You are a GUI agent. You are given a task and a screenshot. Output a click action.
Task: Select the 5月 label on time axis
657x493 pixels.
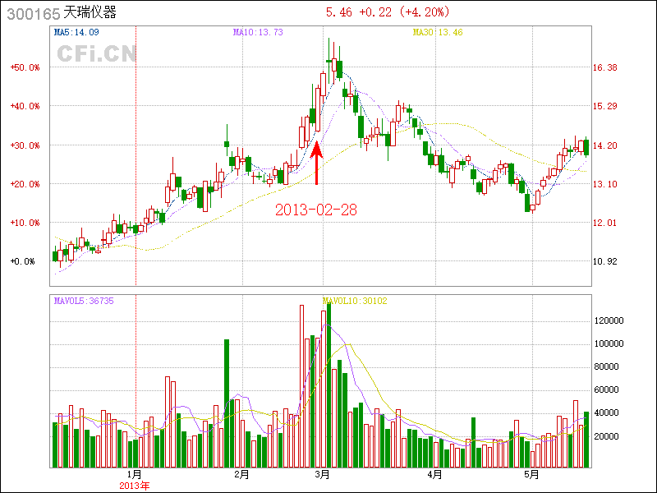(x=532, y=474)
